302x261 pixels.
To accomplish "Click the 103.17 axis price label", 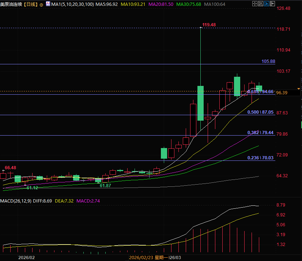I will pyautogui.click(x=283, y=71).
